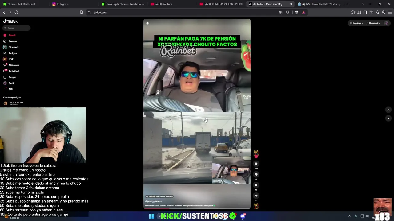Expand the Más menu
This screenshot has width=394, height=221.
click(x=8, y=89)
